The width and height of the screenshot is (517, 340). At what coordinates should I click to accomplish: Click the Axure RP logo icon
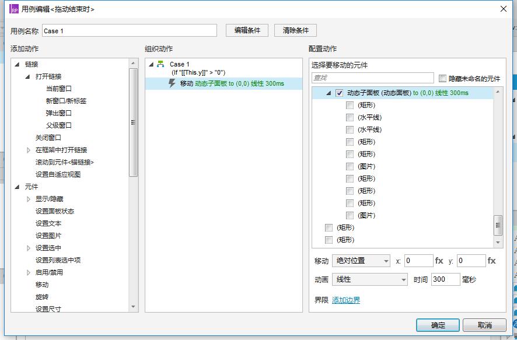(x=14, y=9)
